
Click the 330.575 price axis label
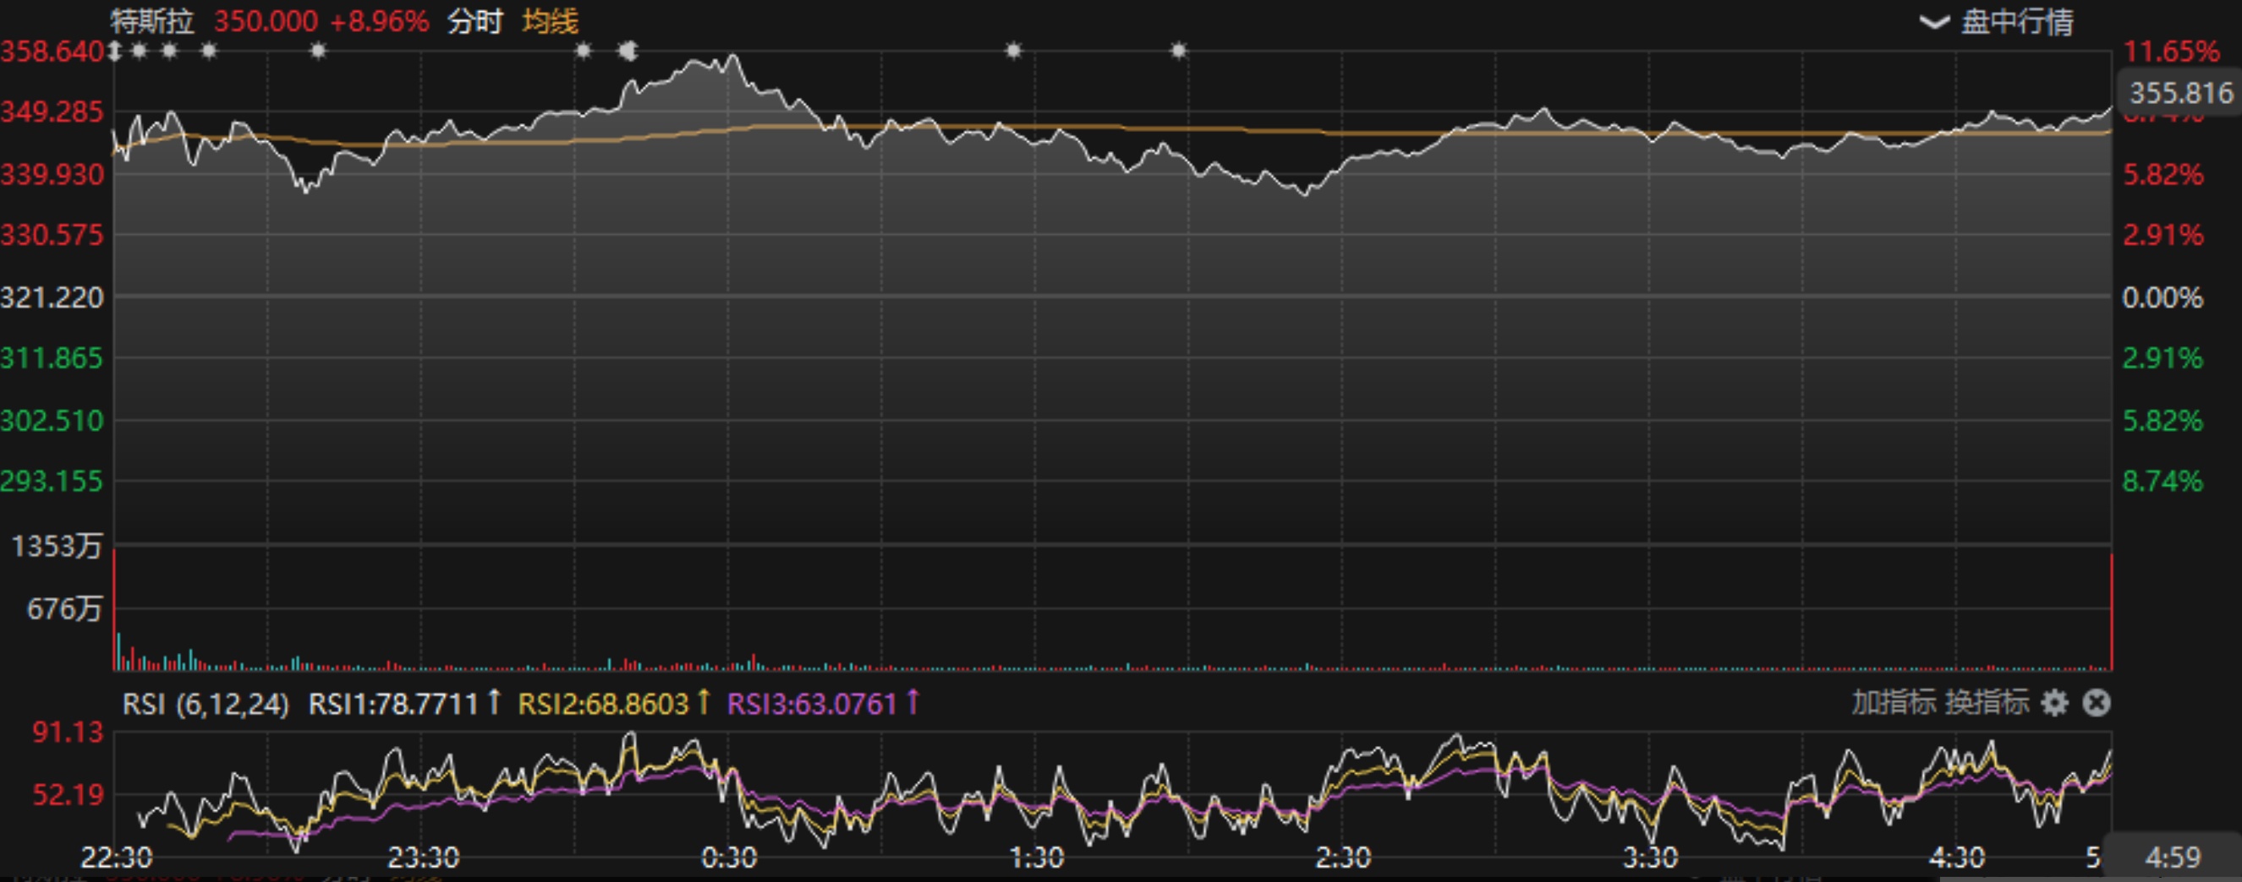(x=52, y=235)
